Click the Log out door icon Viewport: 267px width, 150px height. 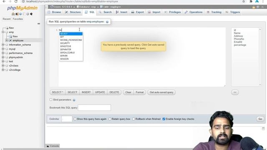17,14
